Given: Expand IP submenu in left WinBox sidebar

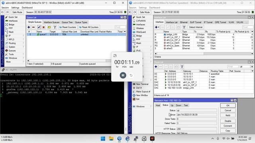Looking at the screenshot, I should click(x=23, y=36).
